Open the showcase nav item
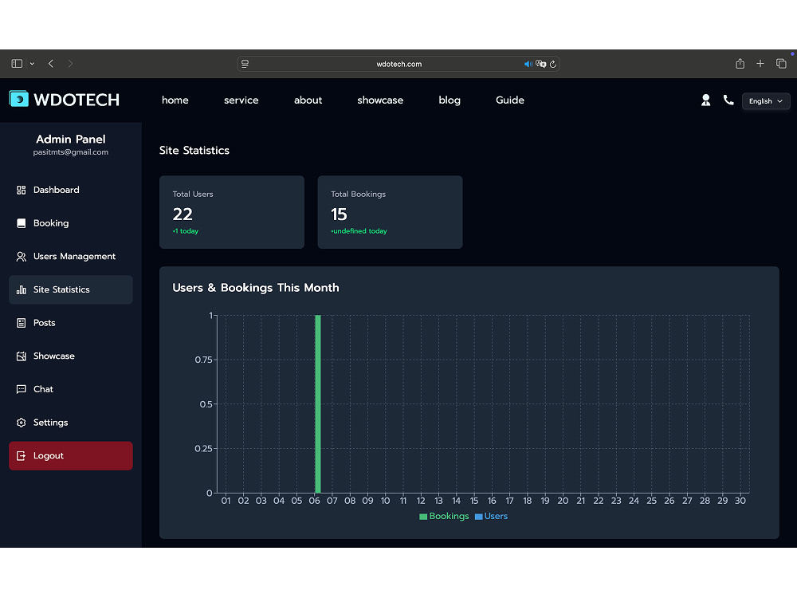 (x=380, y=100)
